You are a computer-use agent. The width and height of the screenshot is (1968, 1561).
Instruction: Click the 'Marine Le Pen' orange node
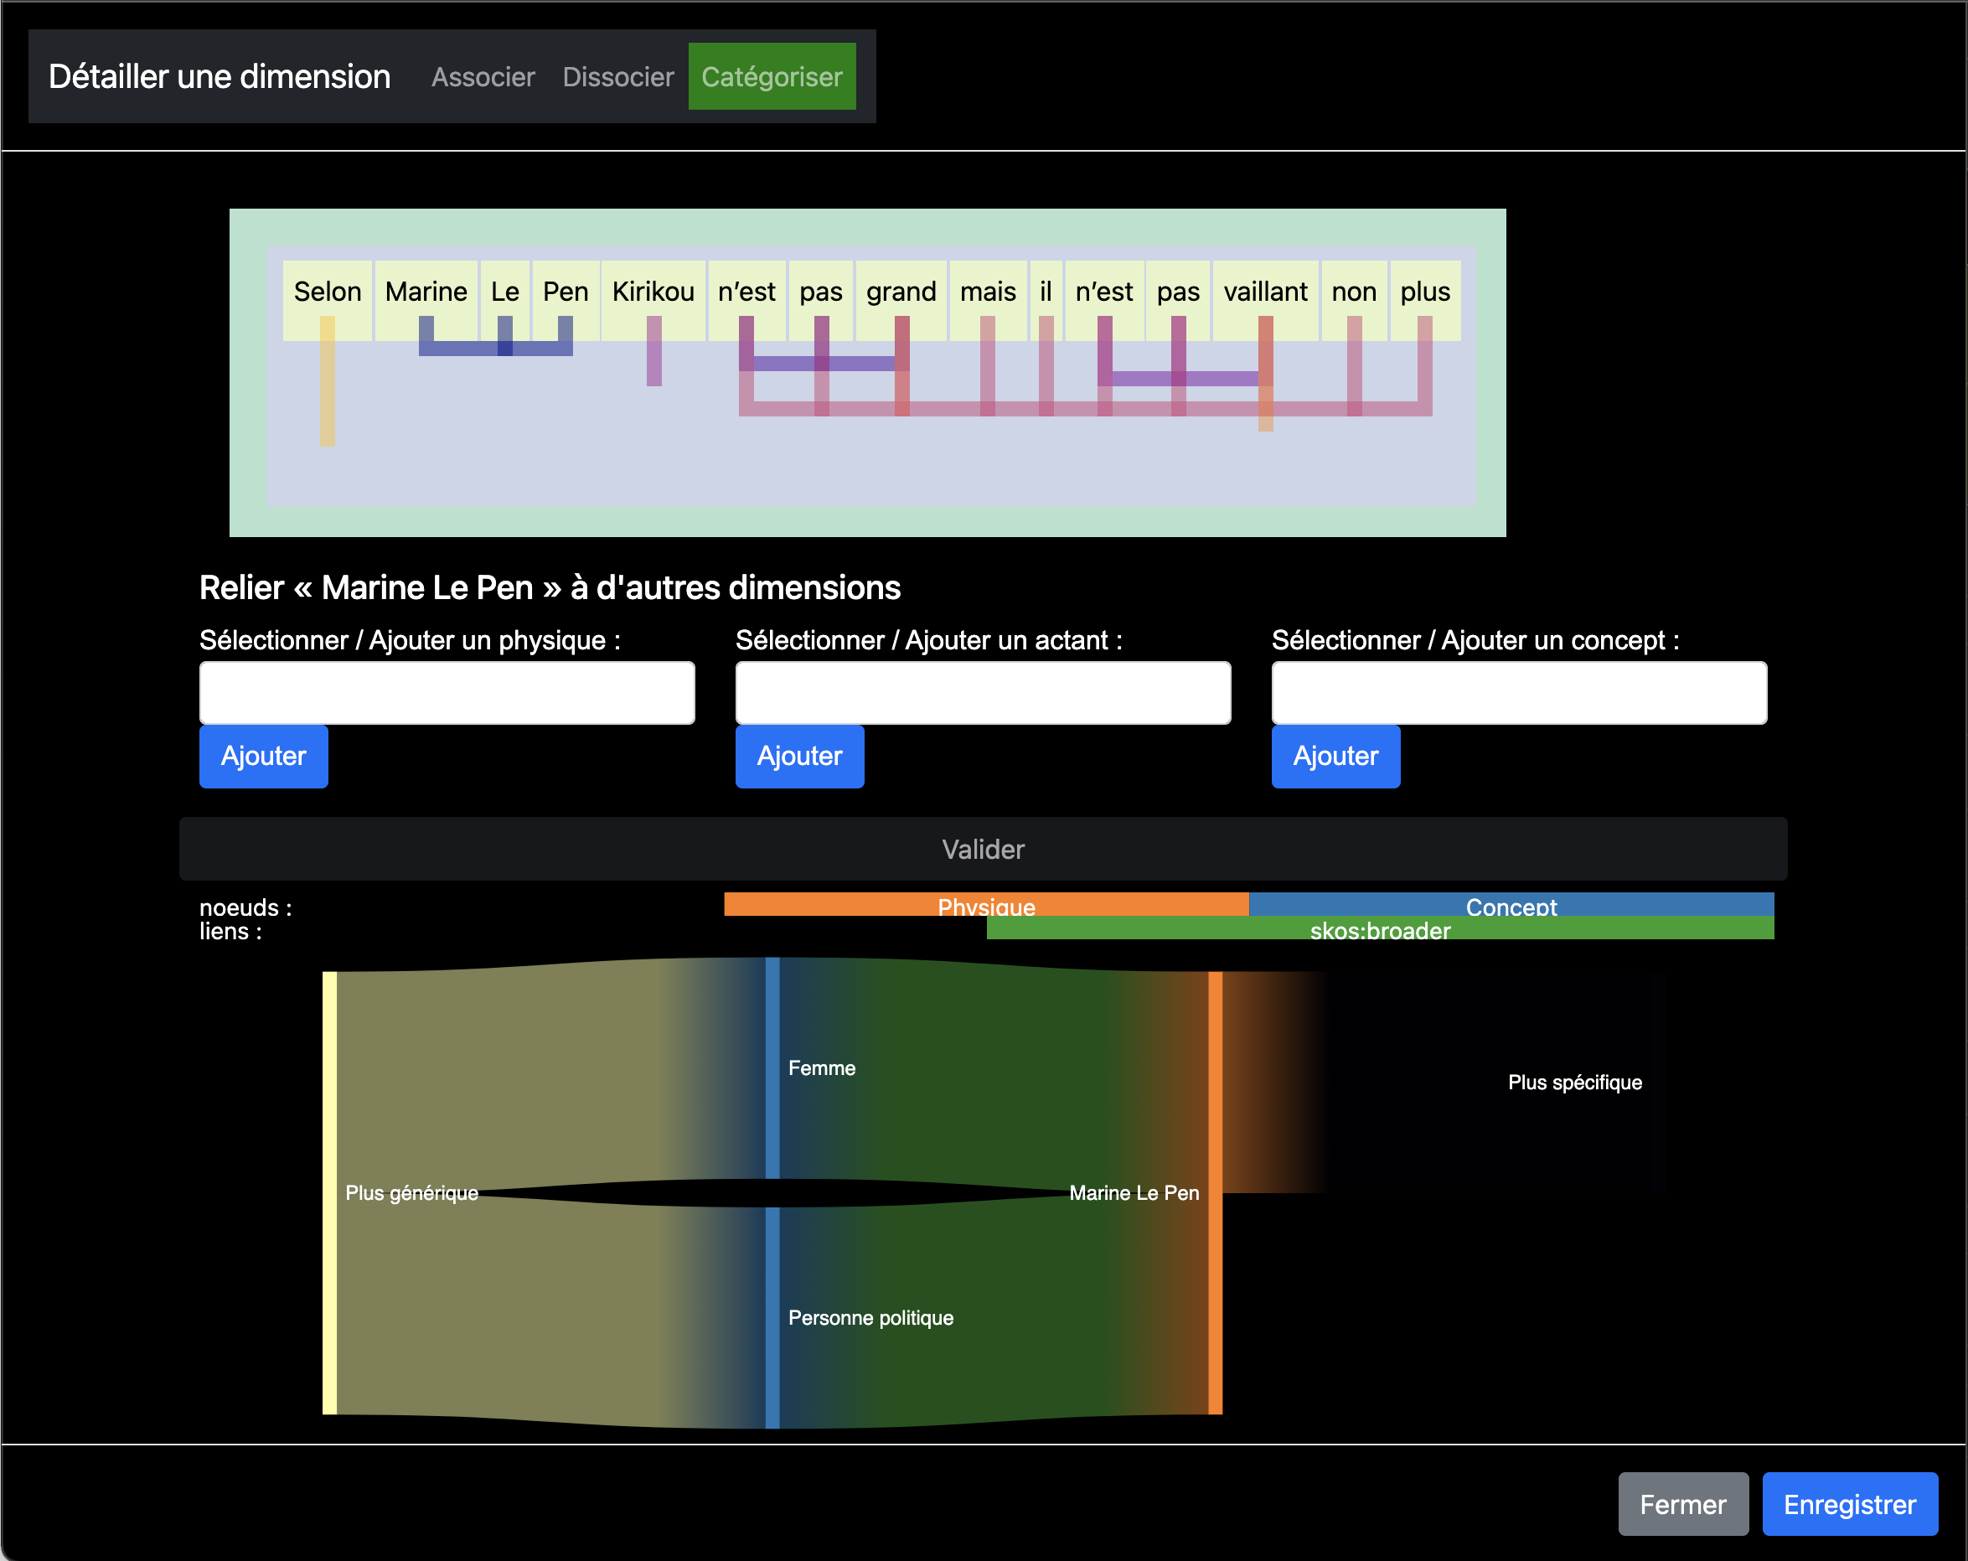[1215, 1193]
